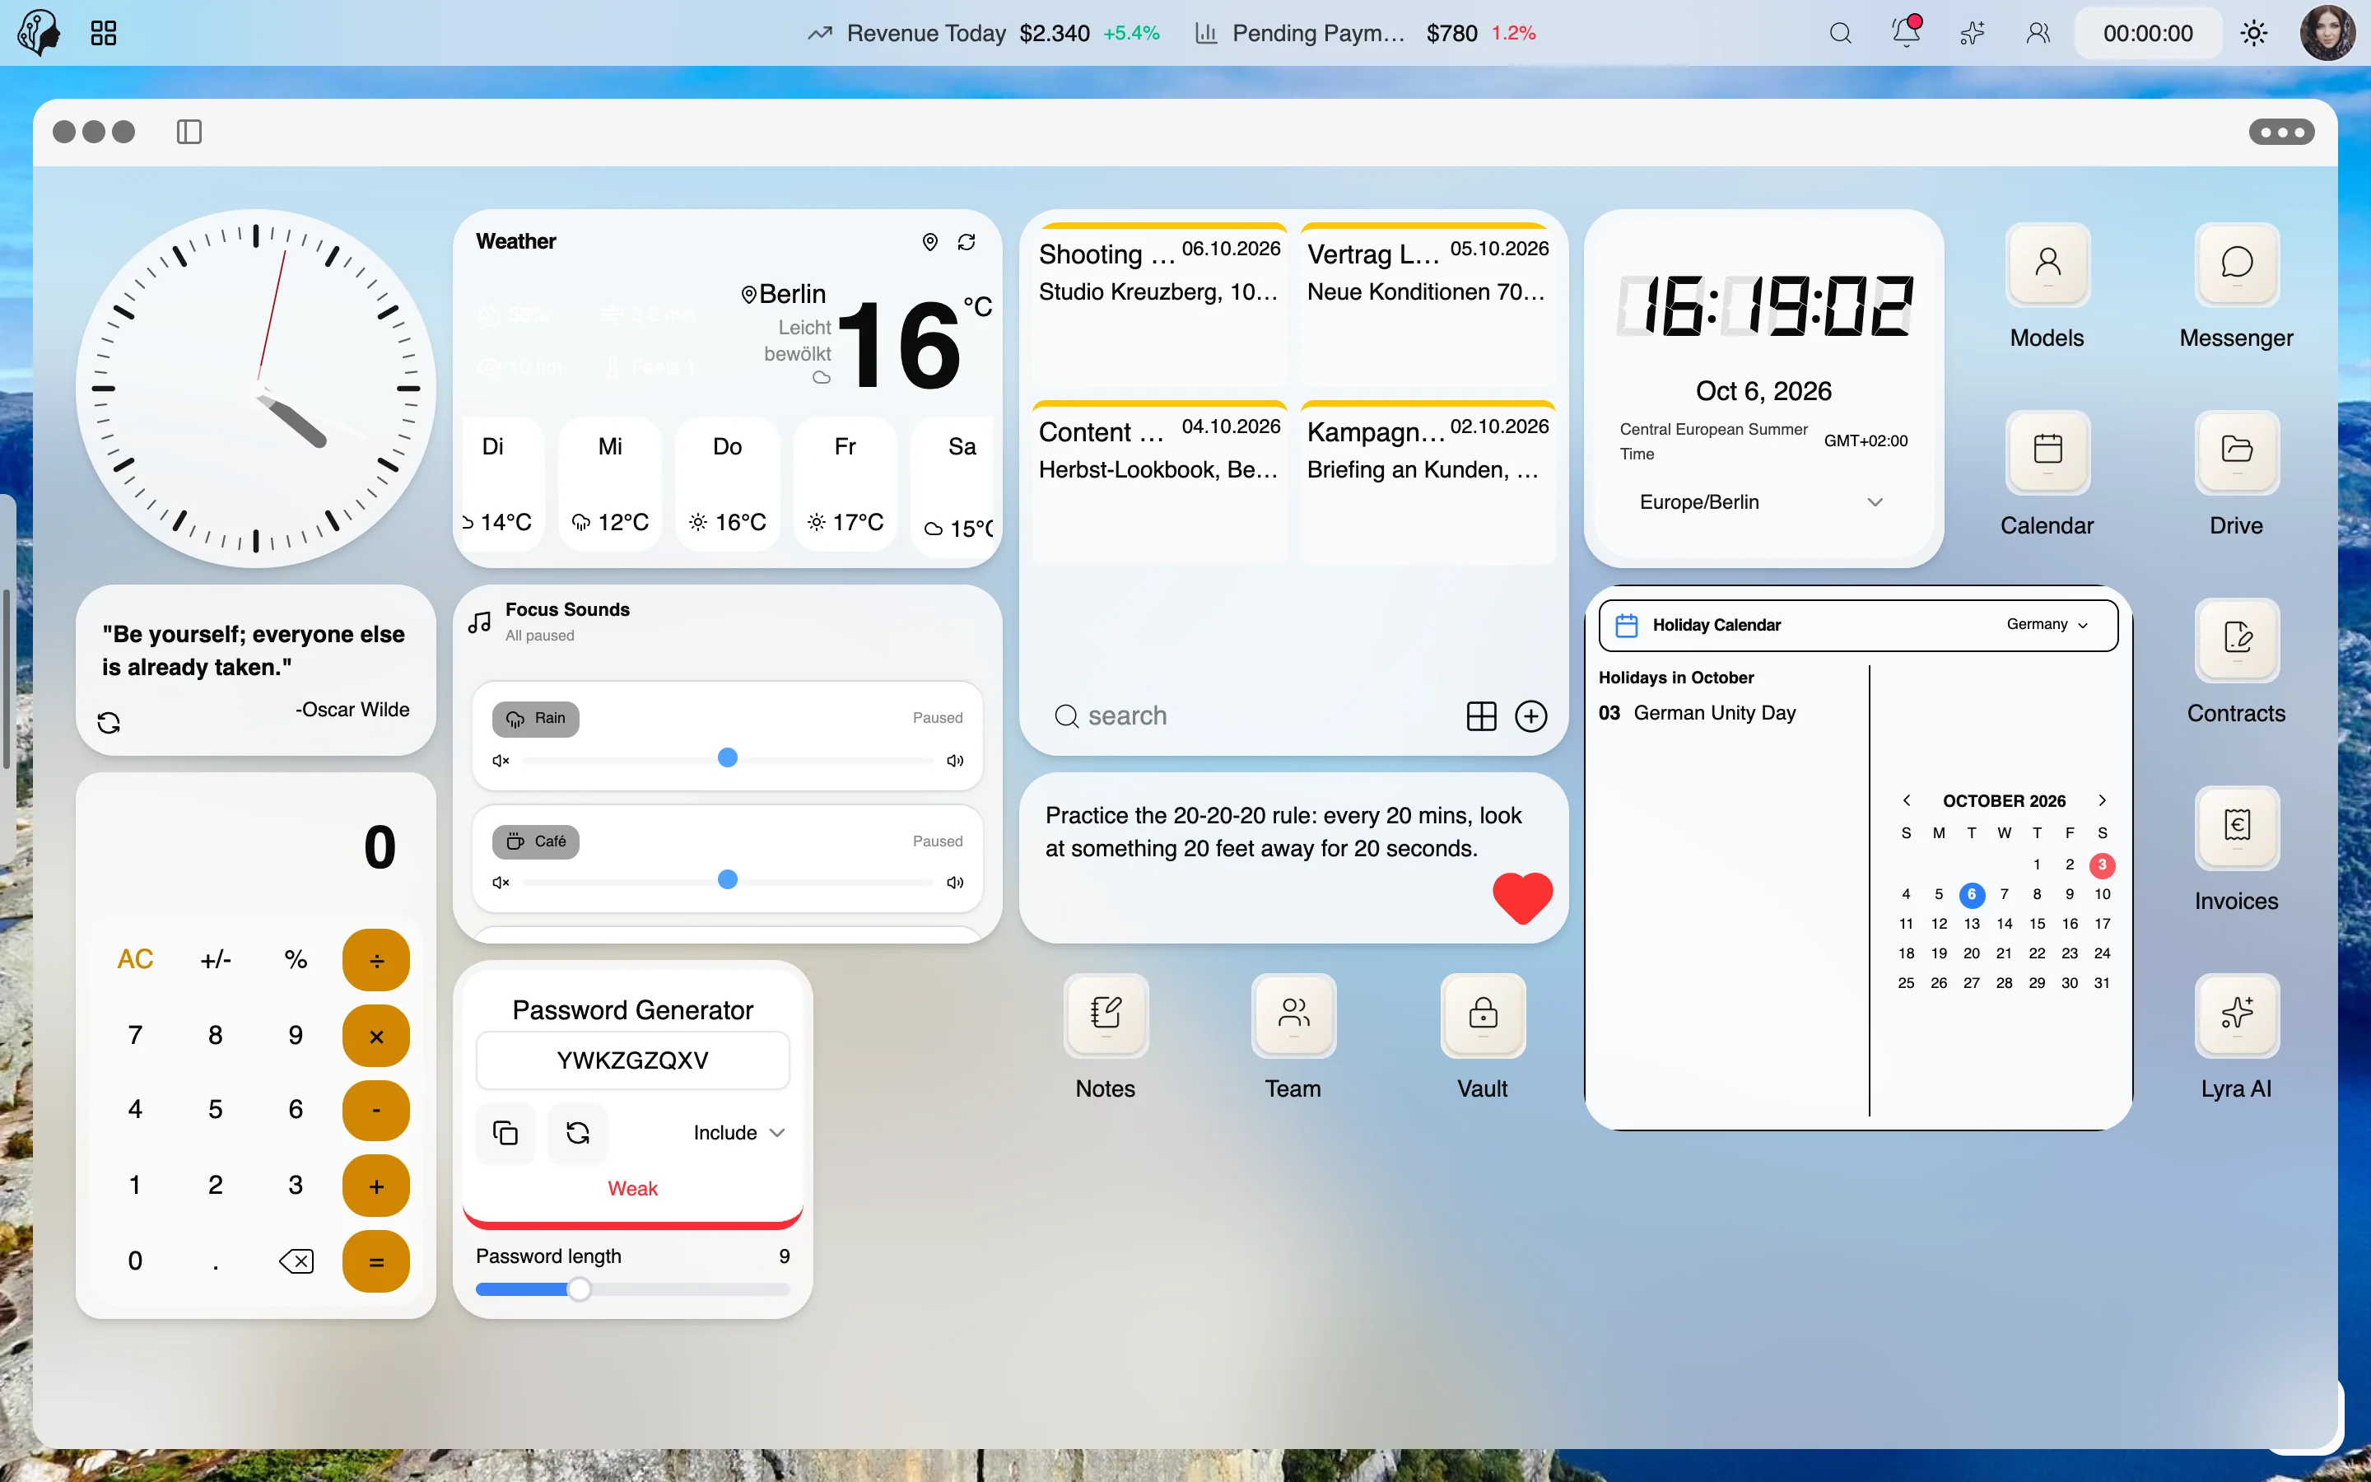Toggle the Café sound

[x=535, y=842]
